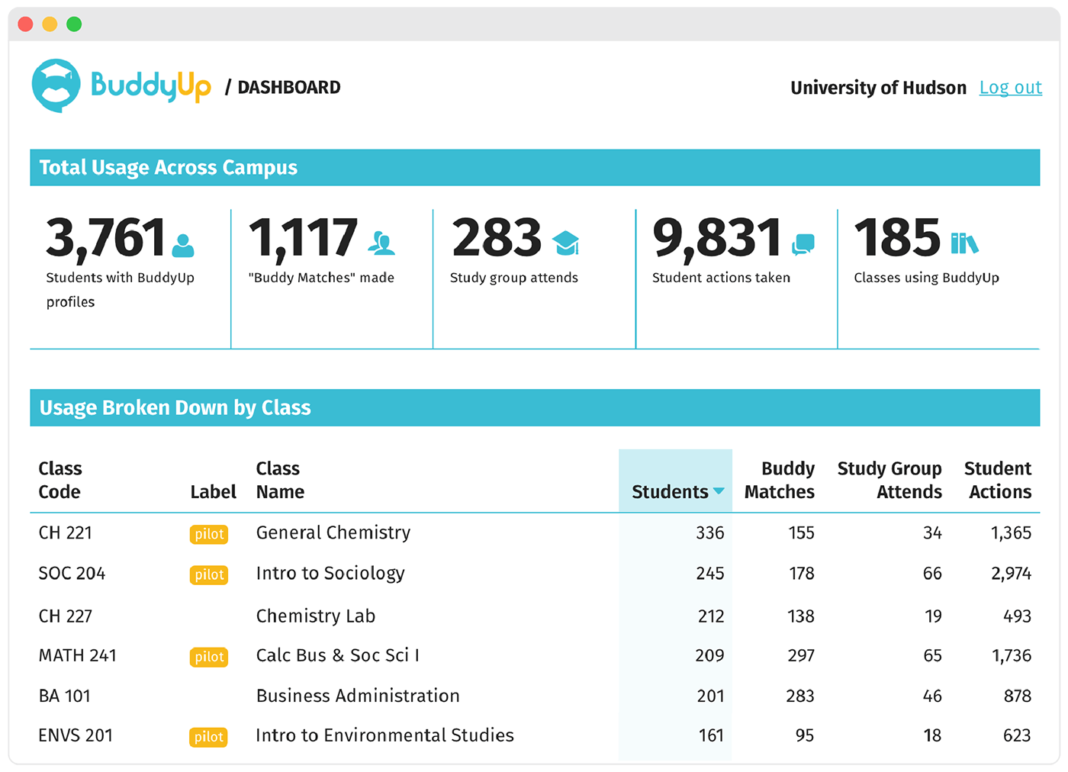Click the person icon beside 3,761
The height and width of the screenshot is (772, 1068).
183,245
